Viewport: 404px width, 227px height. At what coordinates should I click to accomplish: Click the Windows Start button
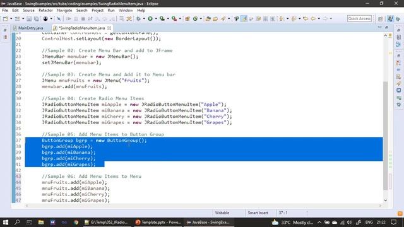6,222
